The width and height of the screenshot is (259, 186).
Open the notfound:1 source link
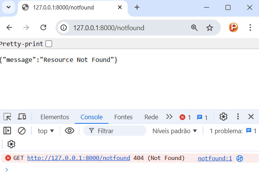pyautogui.click(x=215, y=158)
